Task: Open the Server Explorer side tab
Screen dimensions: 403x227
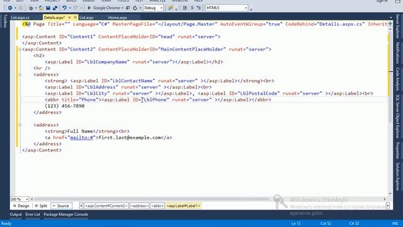Action: [x=397, y=26]
